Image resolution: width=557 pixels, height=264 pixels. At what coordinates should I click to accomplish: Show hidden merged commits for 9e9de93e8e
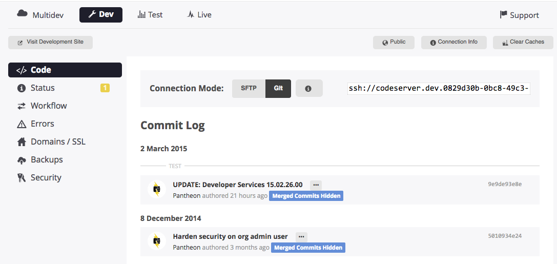pos(306,196)
